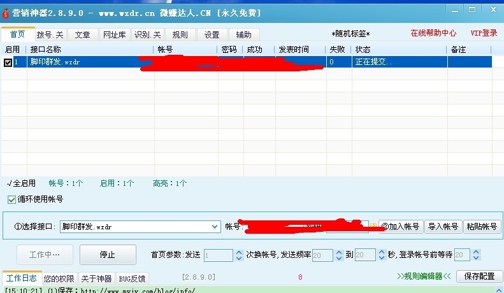
Task: Click the 粘贴帐号 button
Action: 482,227
